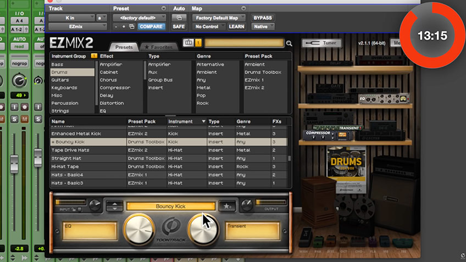466x262 pixels.
Task: Open the No Control dropdown
Action: coord(209,27)
